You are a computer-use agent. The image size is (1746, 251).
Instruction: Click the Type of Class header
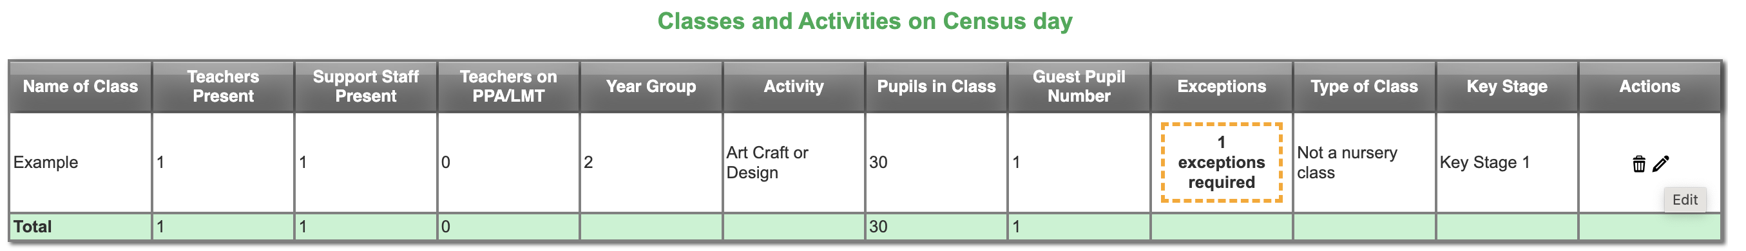[1365, 87]
